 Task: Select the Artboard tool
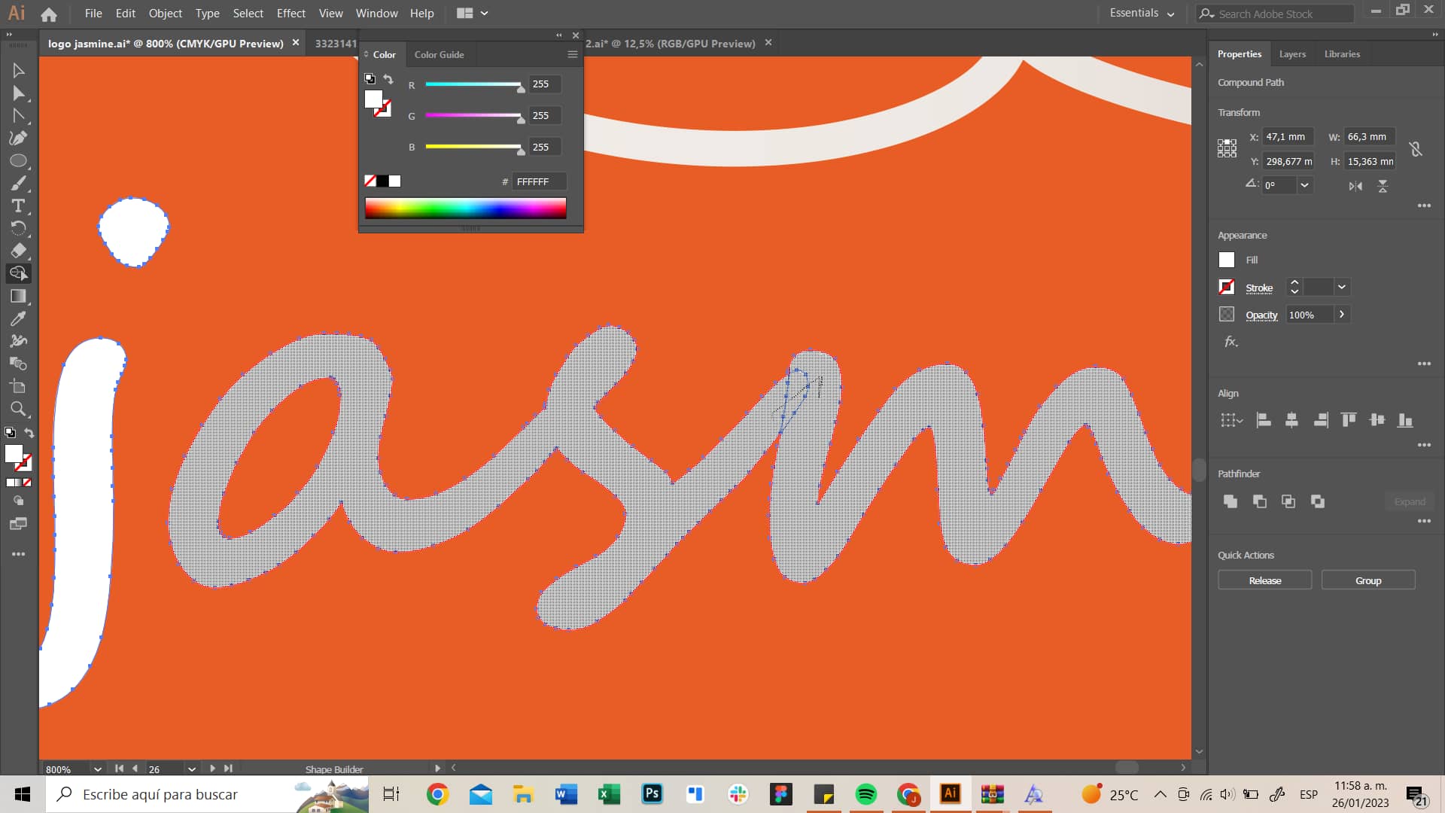[19, 386]
